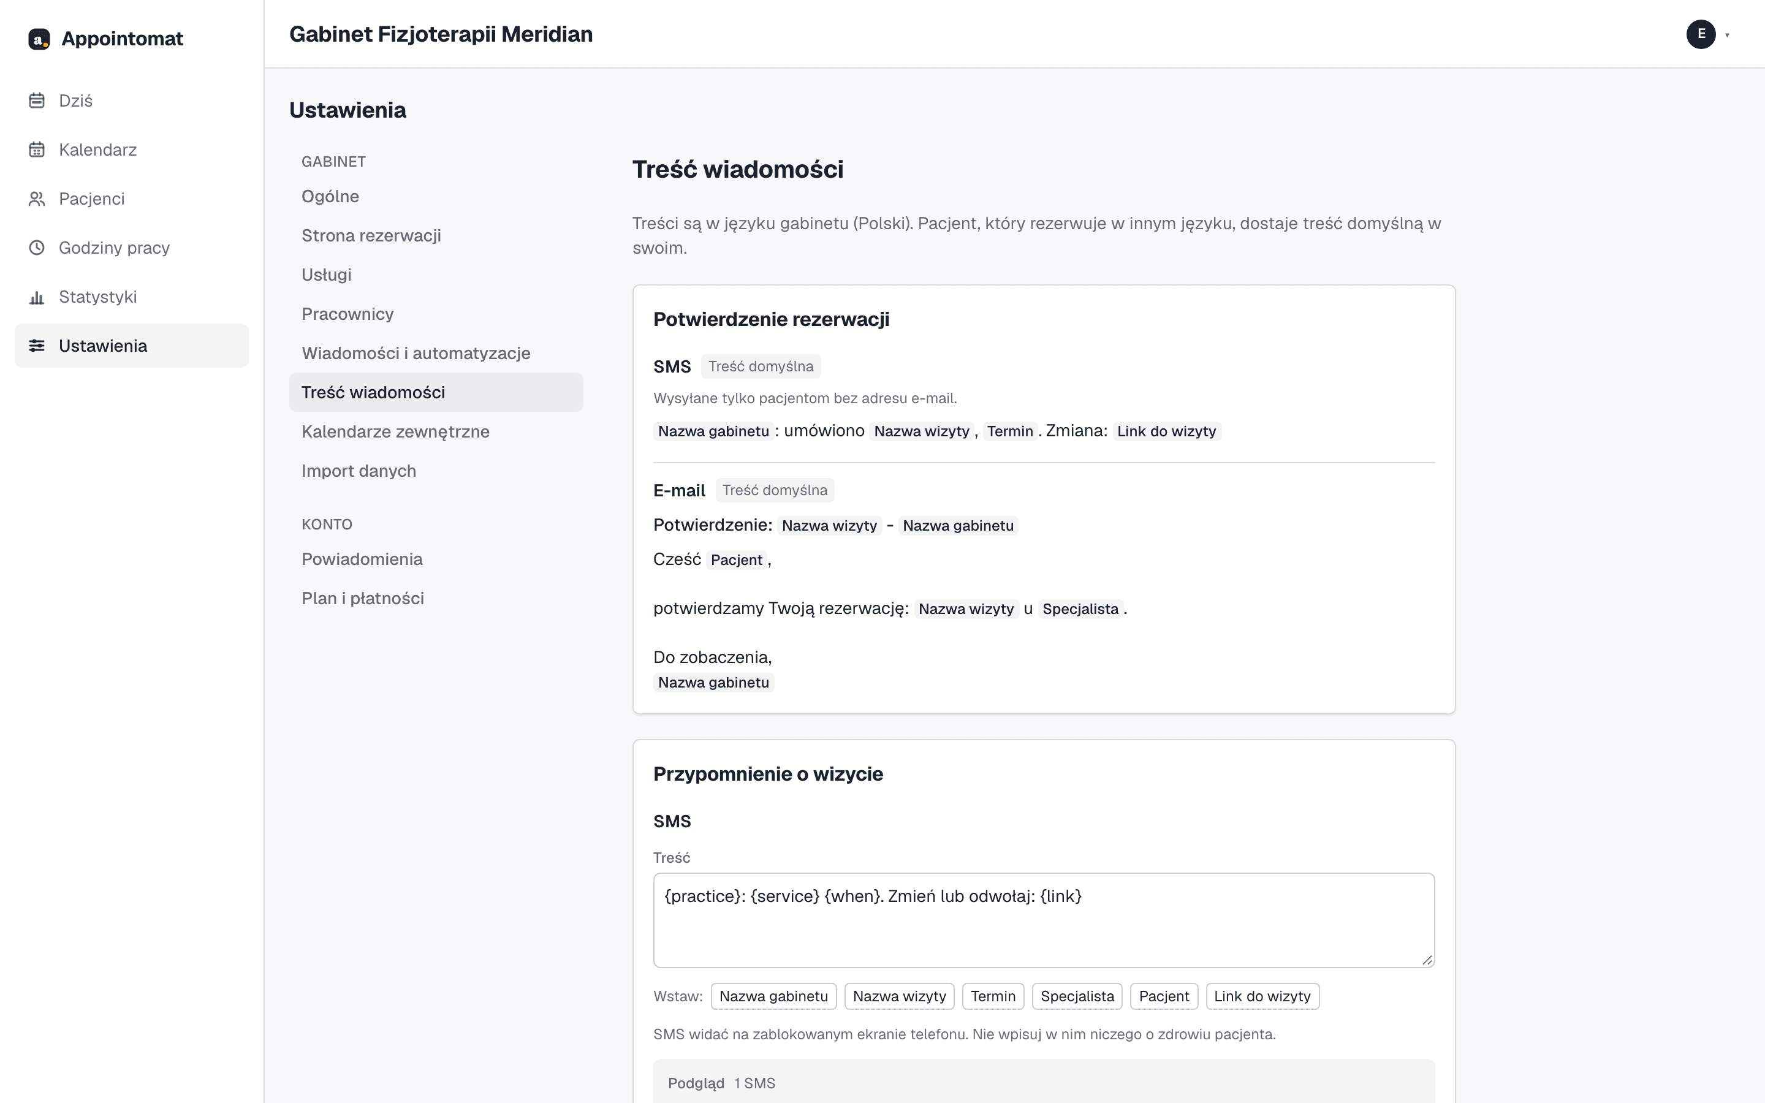
Task: Click the reminder SMS Treść text area
Action: (1044, 920)
